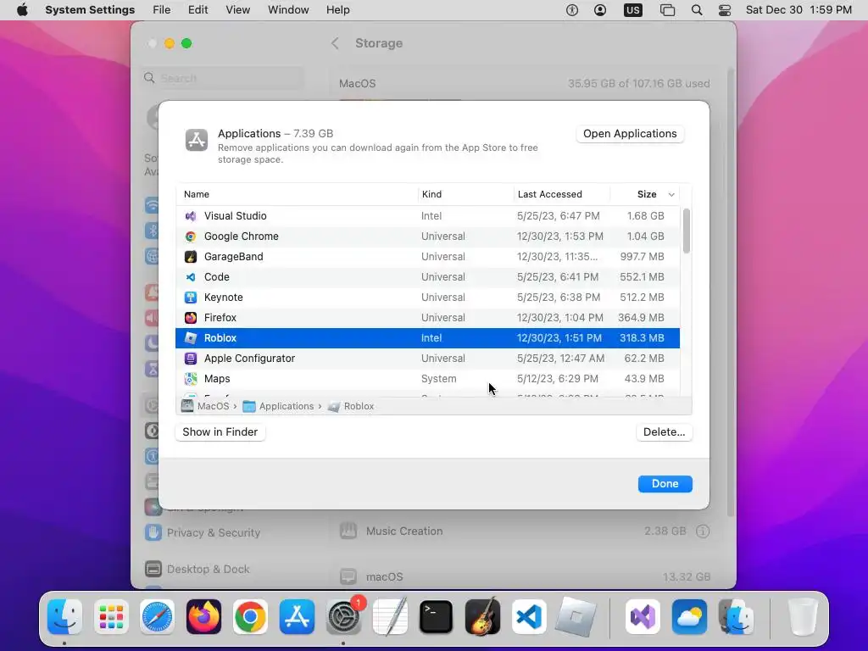Click the Maps icon in the applications list
The width and height of the screenshot is (868, 651).
(x=191, y=379)
